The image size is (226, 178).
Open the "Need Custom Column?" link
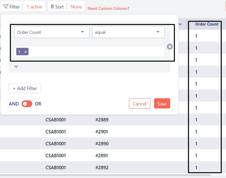coord(108,9)
